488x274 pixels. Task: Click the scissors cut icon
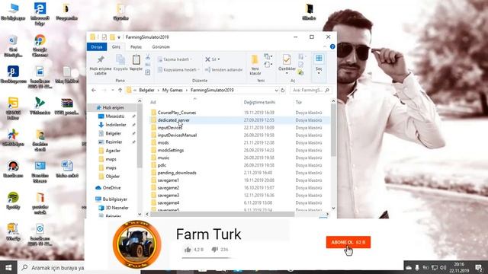click(x=148, y=57)
